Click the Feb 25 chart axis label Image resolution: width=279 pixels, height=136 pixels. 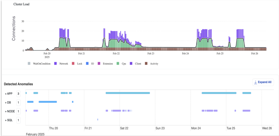click(220, 53)
